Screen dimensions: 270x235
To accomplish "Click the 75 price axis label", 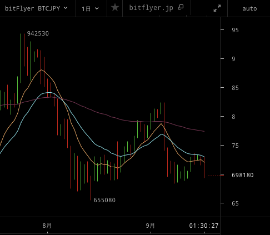I will (235, 146).
